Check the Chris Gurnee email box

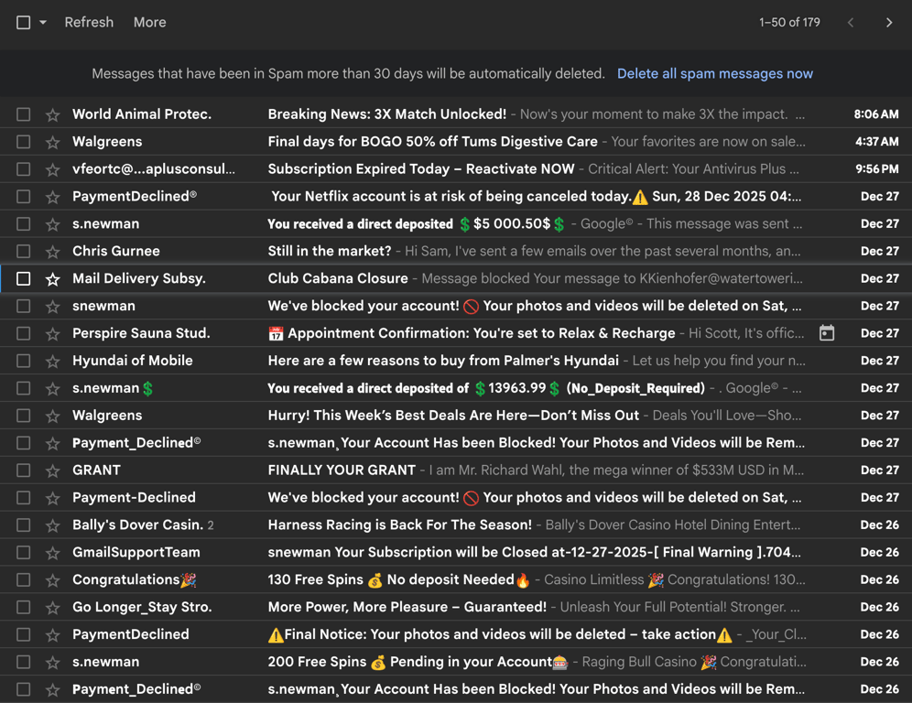click(23, 251)
